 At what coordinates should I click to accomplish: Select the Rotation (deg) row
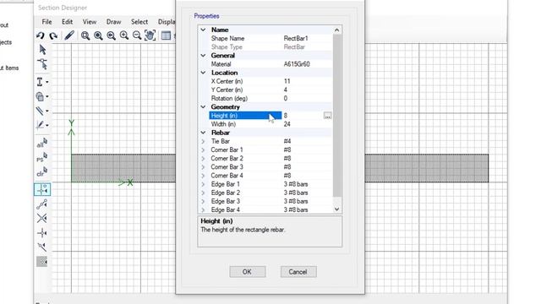tap(270, 98)
